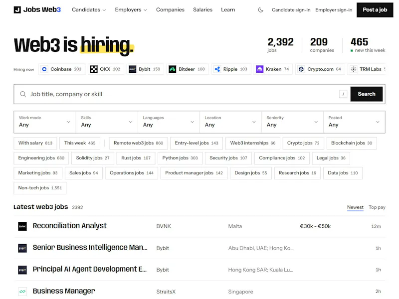The width and height of the screenshot is (399, 299).
Task: Select Crypto jobs chip
Action: tap(303, 143)
